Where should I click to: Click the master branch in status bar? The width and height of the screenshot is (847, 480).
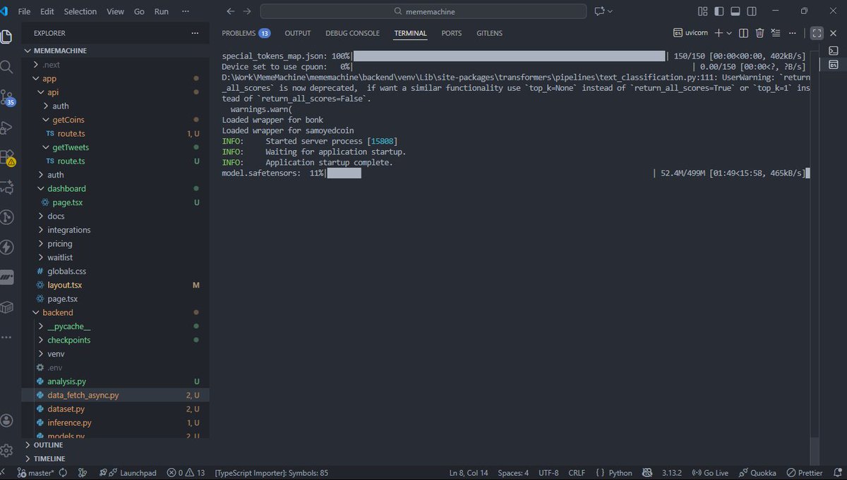click(x=36, y=473)
